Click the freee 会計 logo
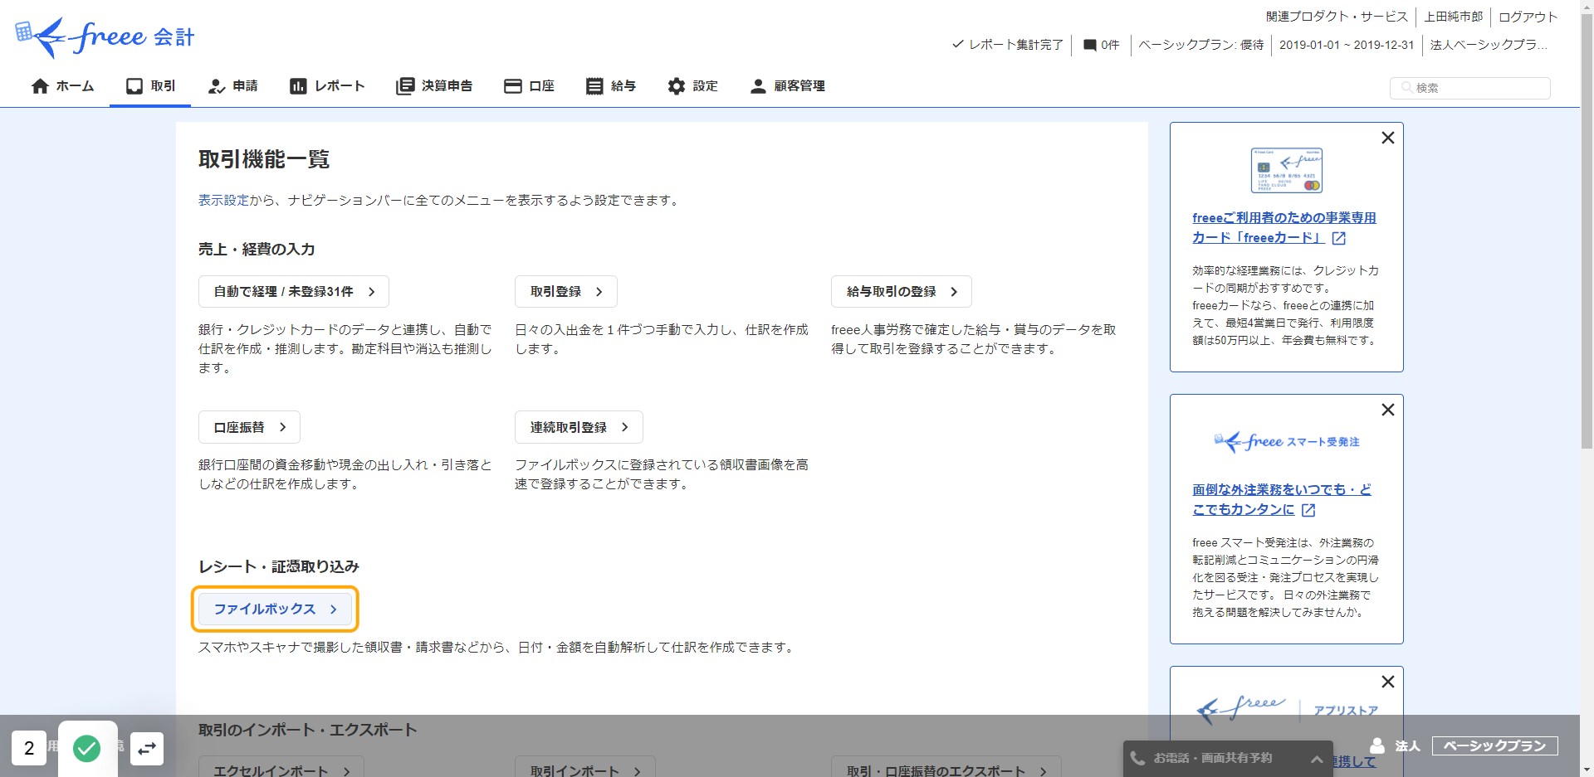The image size is (1594, 777). pos(105,37)
